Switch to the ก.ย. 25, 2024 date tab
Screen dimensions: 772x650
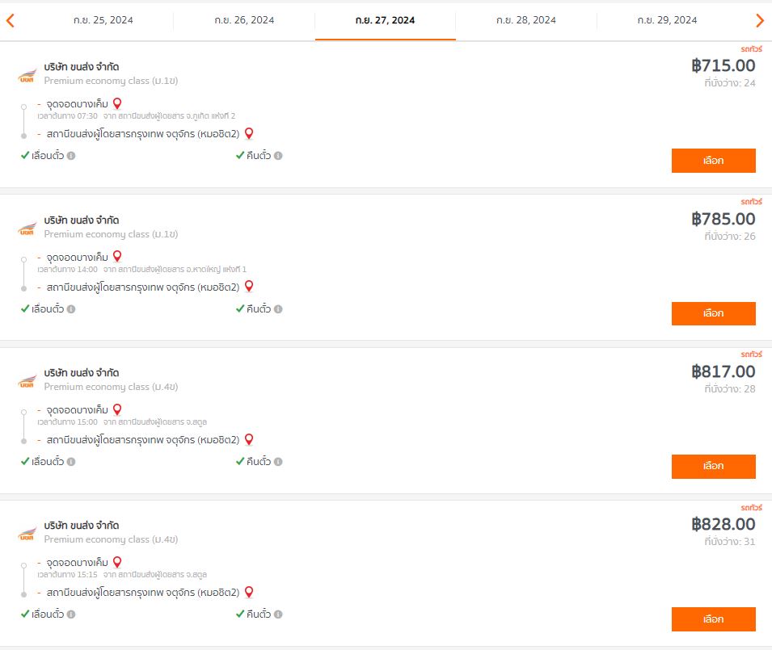(x=103, y=20)
